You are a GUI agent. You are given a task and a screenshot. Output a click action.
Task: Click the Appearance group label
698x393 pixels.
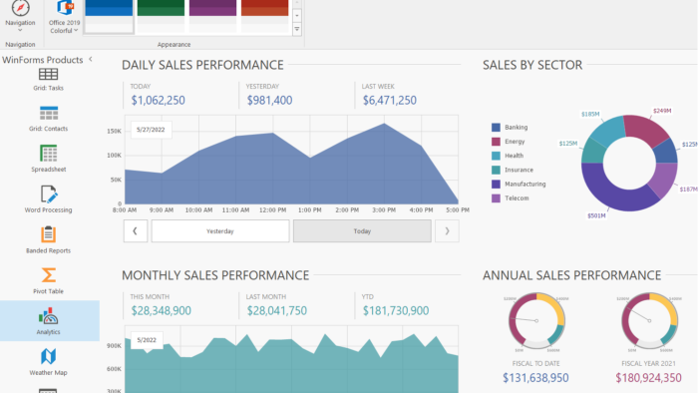point(174,45)
